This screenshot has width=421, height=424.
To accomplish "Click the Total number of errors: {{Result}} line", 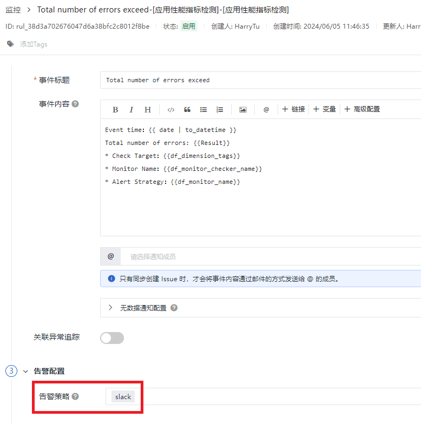I will tap(168, 143).
